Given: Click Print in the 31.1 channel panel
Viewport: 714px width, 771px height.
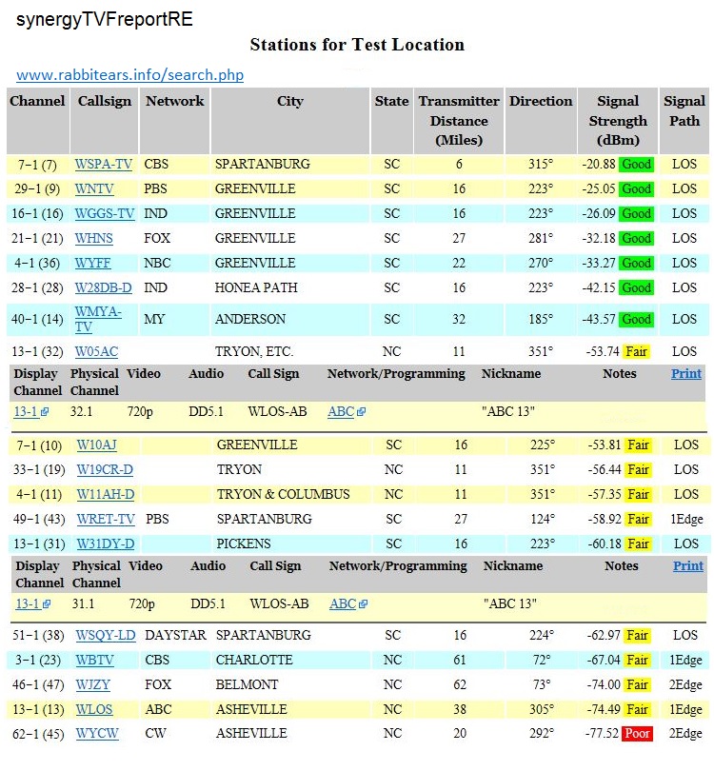Looking at the screenshot, I should click(688, 565).
